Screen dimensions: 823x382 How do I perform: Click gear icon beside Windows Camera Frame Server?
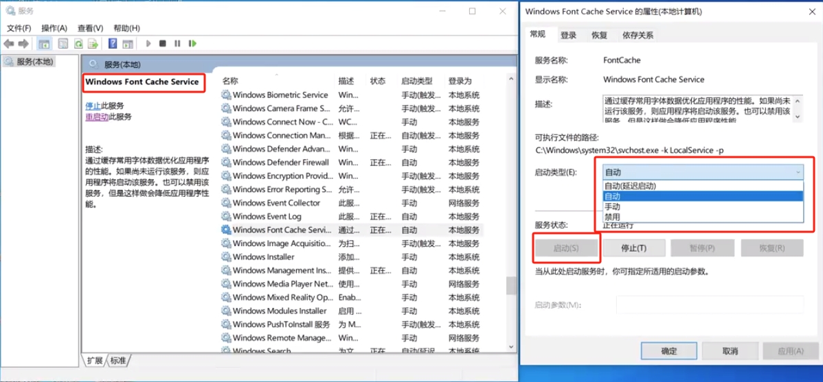pyautogui.click(x=226, y=108)
